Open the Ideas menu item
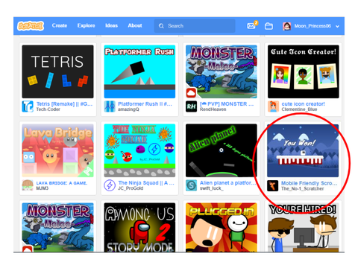This screenshot has height=268, width=358. pyautogui.click(x=111, y=25)
